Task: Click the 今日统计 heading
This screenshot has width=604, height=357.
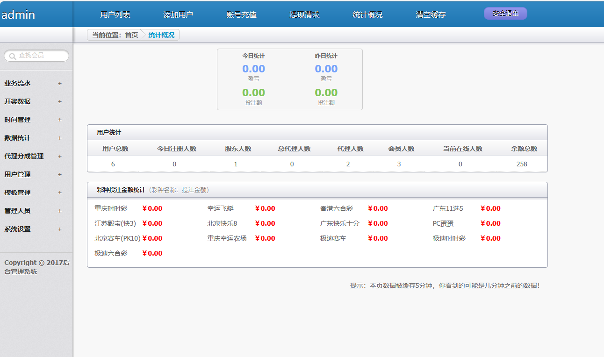Action: (253, 56)
